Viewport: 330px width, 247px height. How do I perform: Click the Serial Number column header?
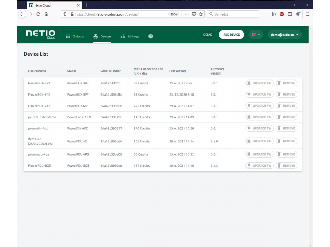click(111, 71)
